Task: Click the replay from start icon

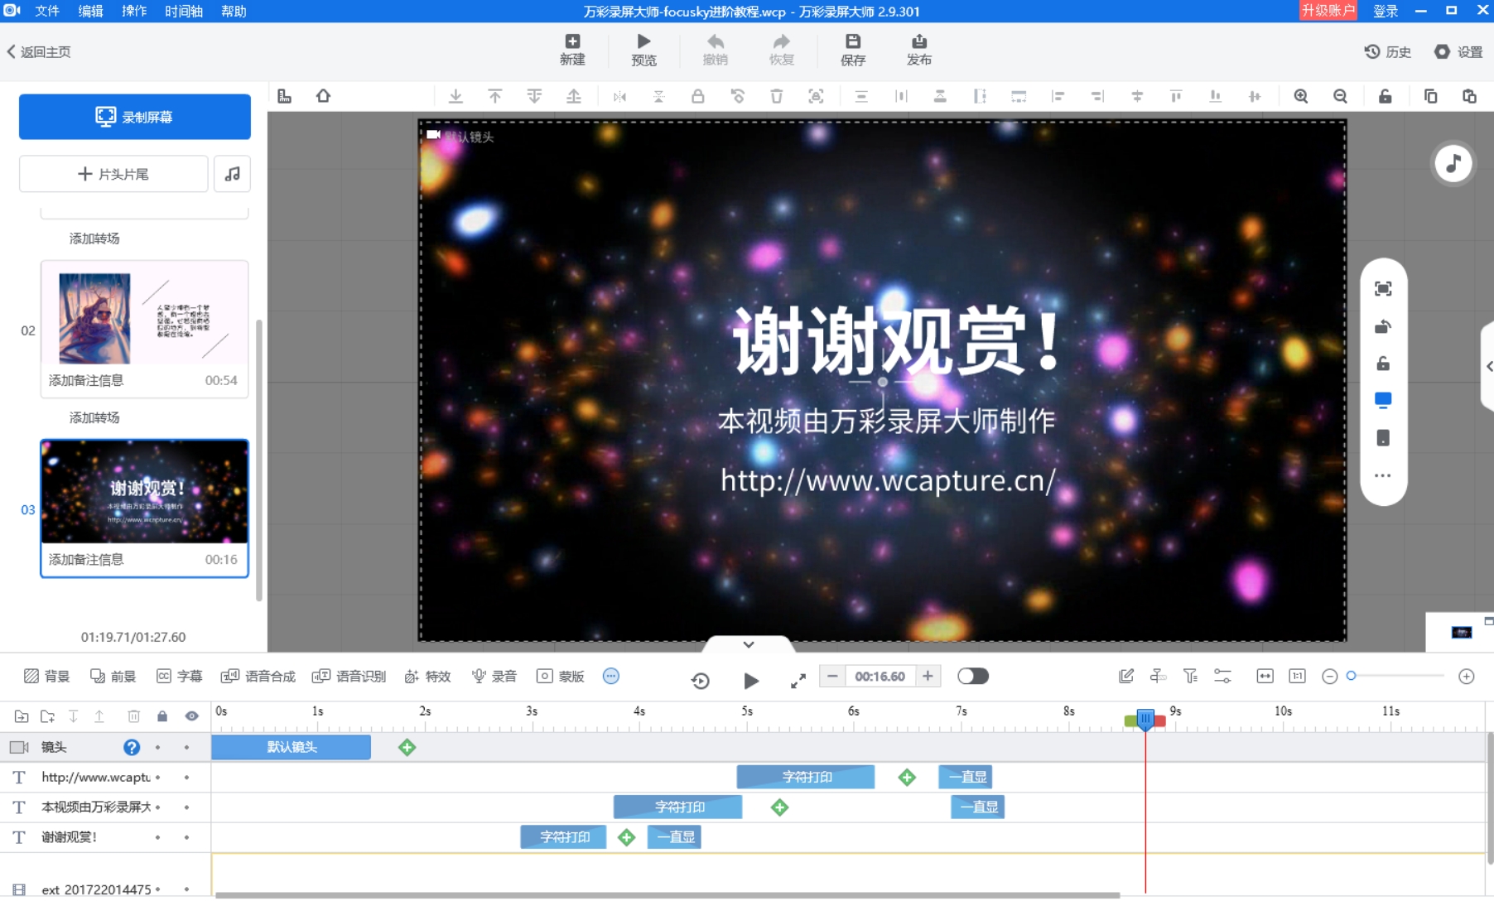Action: point(700,681)
